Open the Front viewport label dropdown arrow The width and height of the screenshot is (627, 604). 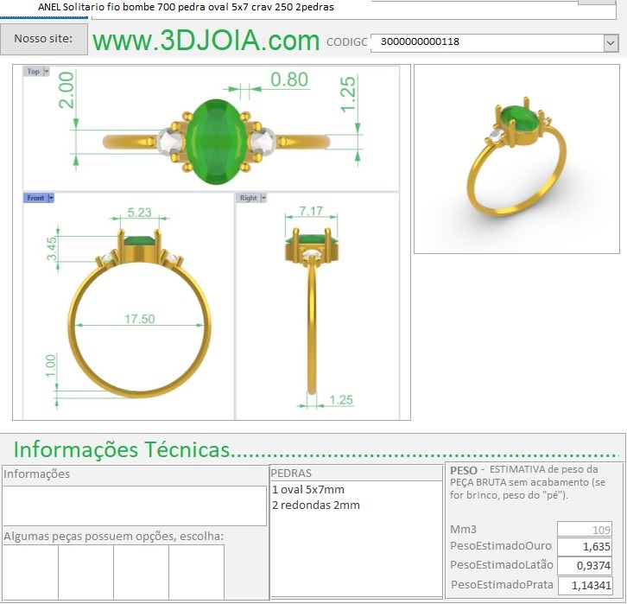point(50,198)
